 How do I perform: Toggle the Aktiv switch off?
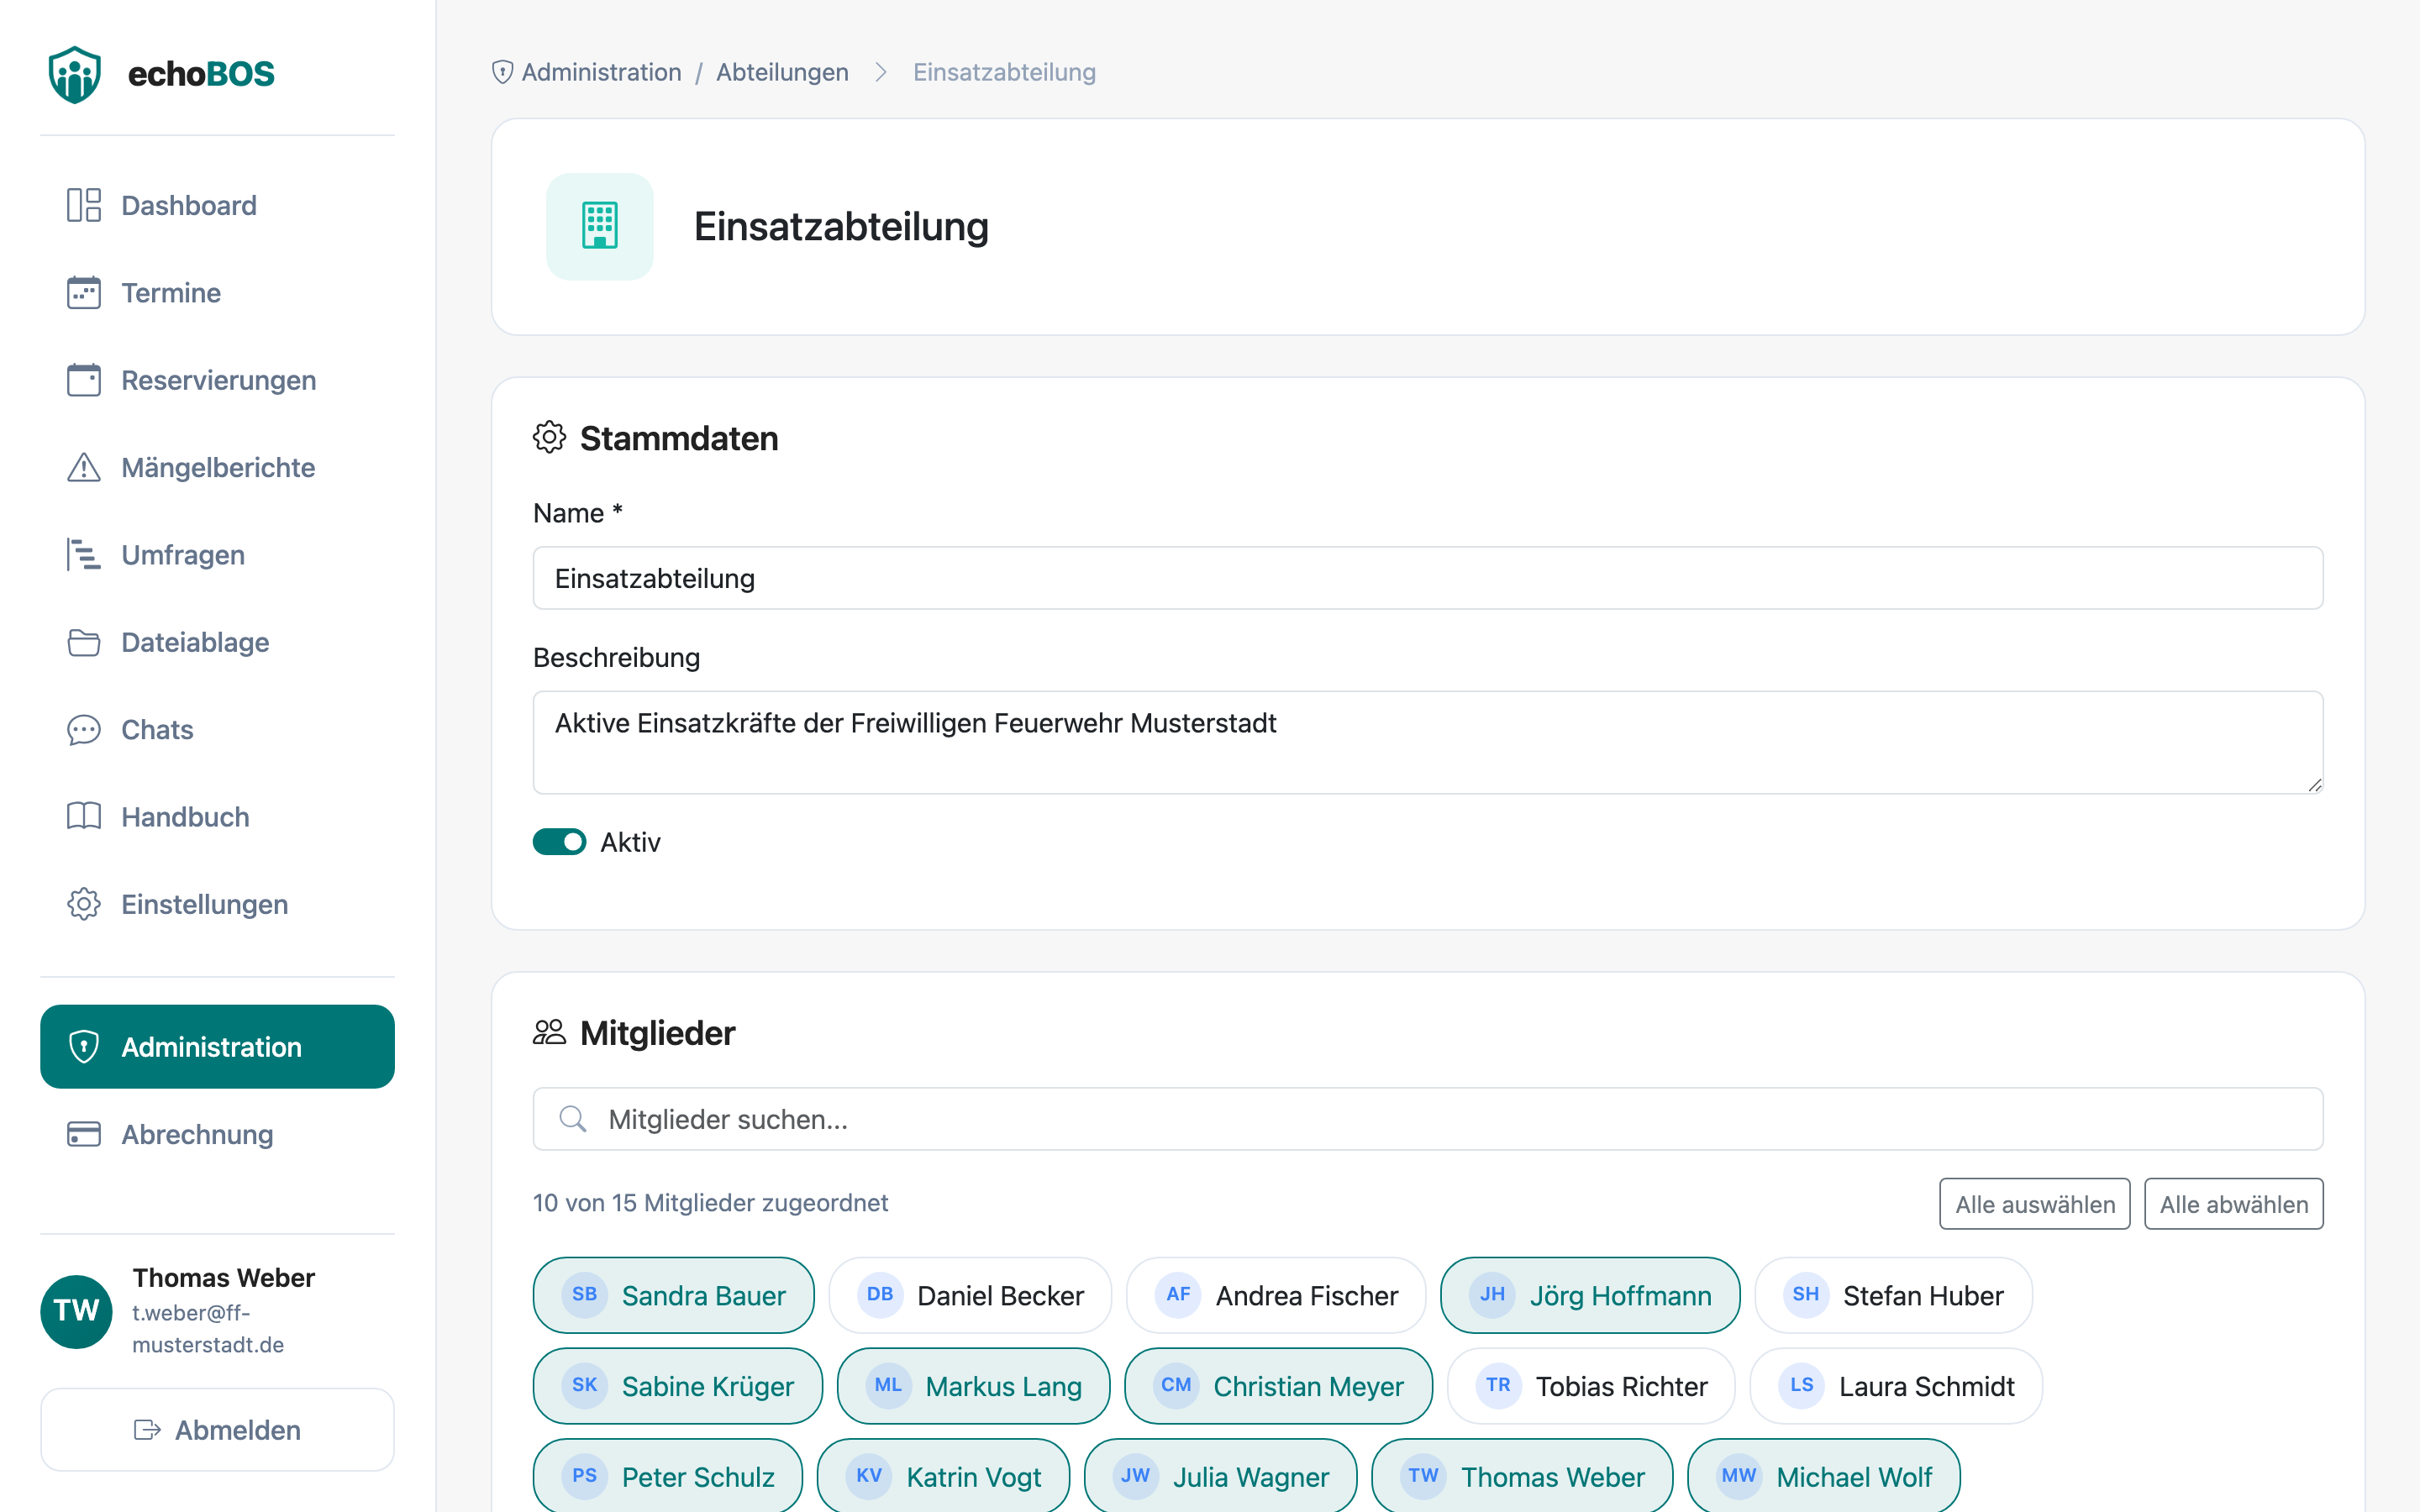pyautogui.click(x=559, y=842)
